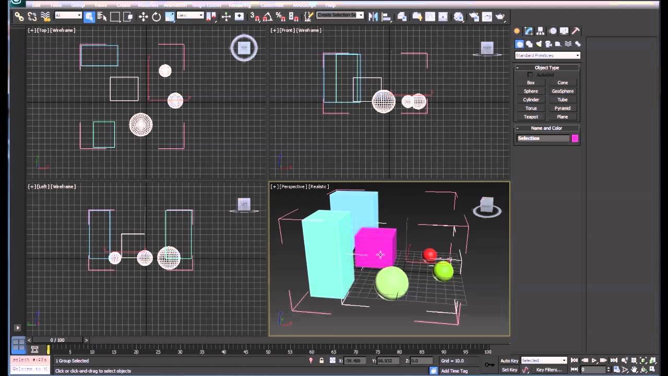Collapse the Object Type rollout

point(547,67)
